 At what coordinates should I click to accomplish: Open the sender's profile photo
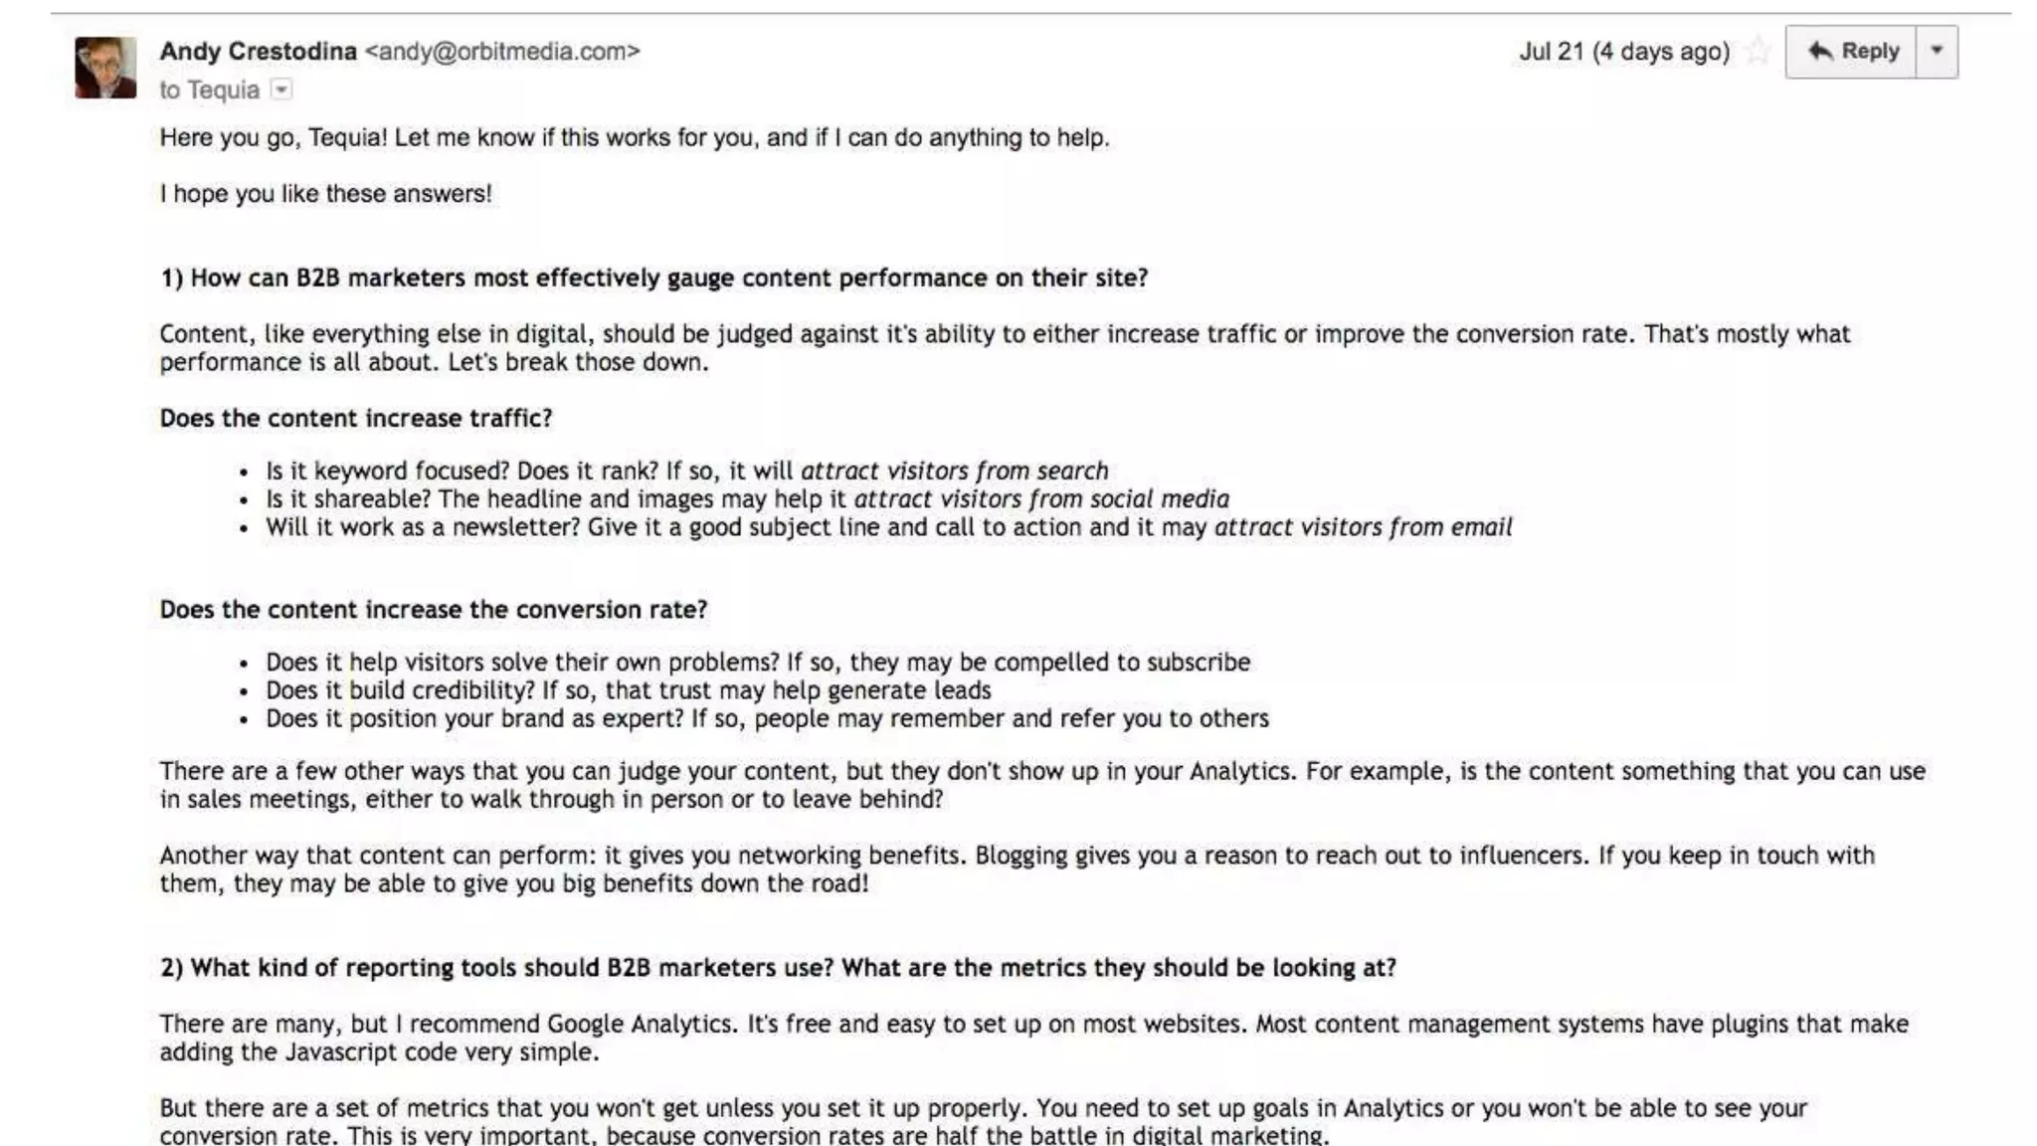(105, 68)
